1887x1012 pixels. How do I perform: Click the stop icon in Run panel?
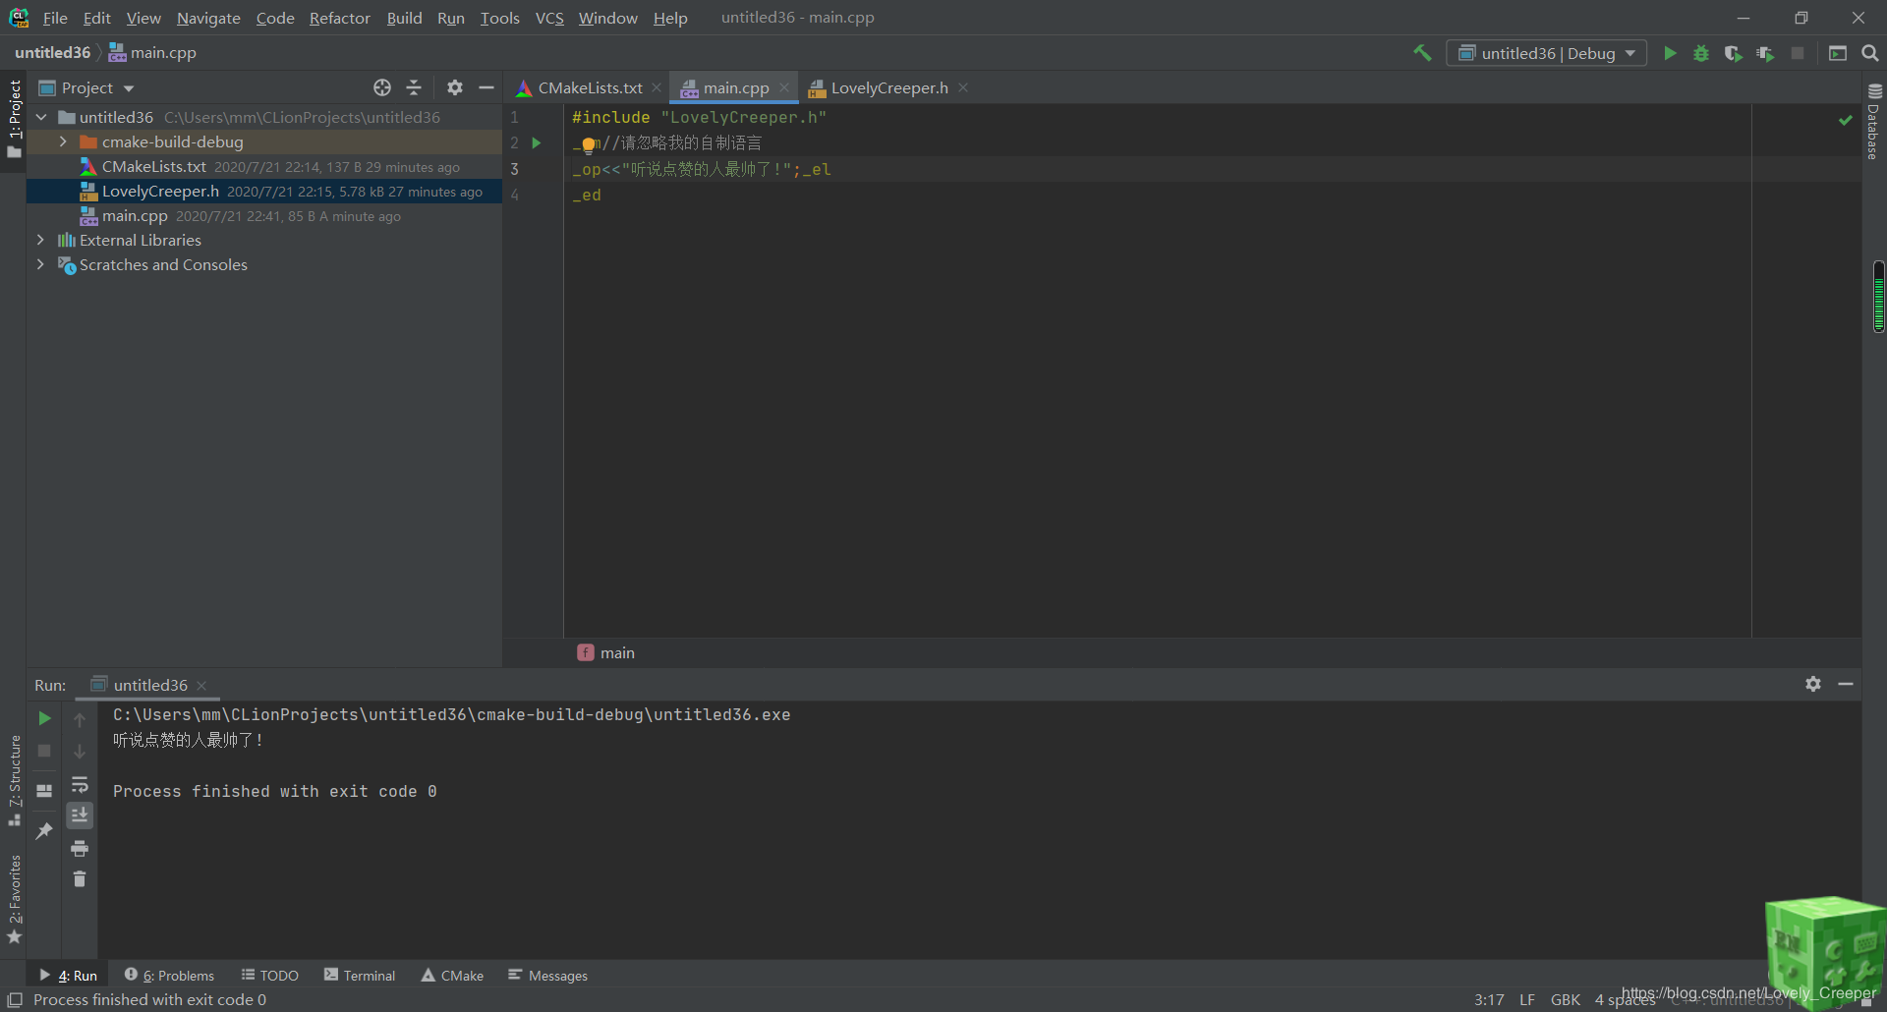44,751
